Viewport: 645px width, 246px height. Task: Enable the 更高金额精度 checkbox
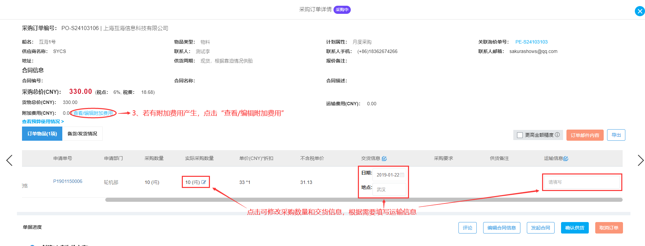point(520,135)
